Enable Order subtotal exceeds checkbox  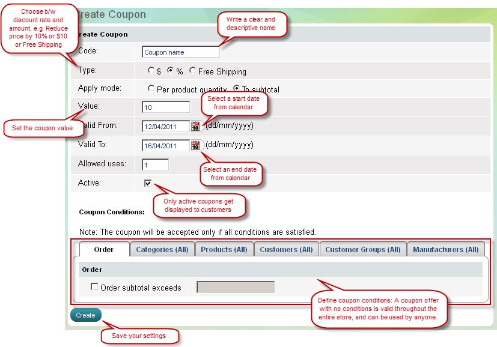[x=94, y=287]
